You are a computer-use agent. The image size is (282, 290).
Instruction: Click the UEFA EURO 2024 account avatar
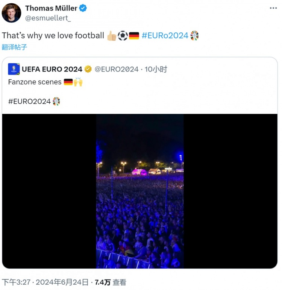14,69
